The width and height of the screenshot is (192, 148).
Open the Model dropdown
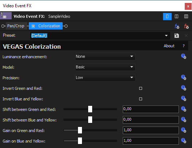(105, 67)
